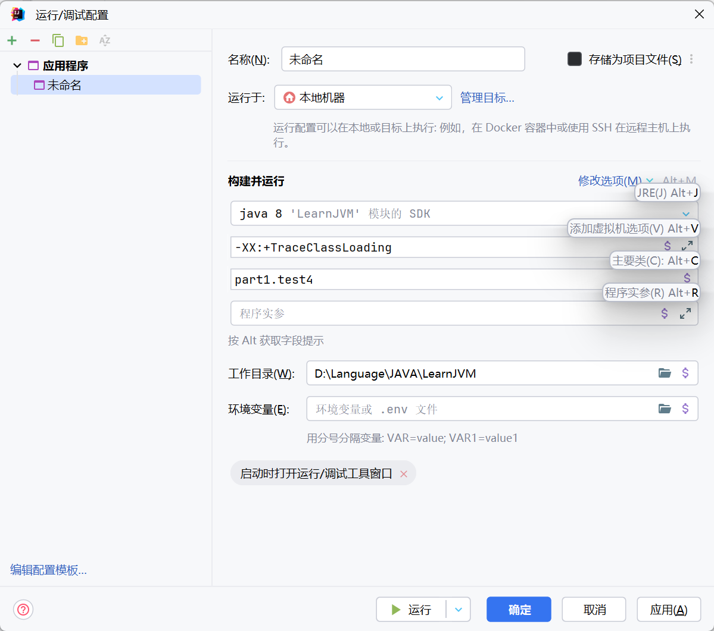Image resolution: width=714 pixels, height=631 pixels.
Task: Remove the selected configuration
Action: pos(35,40)
